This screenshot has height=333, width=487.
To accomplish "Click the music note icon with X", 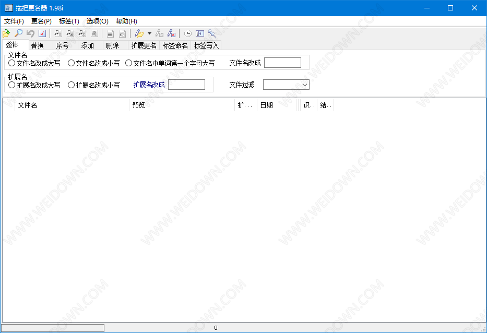I will coord(58,33).
